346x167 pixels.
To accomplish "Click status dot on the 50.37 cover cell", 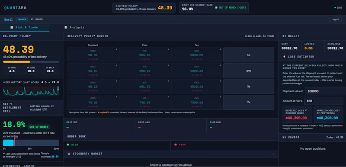I will tap(116, 49).
